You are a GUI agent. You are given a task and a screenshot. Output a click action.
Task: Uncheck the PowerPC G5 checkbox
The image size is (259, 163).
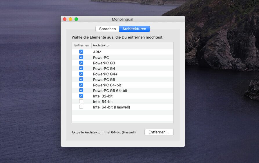tap(81, 79)
